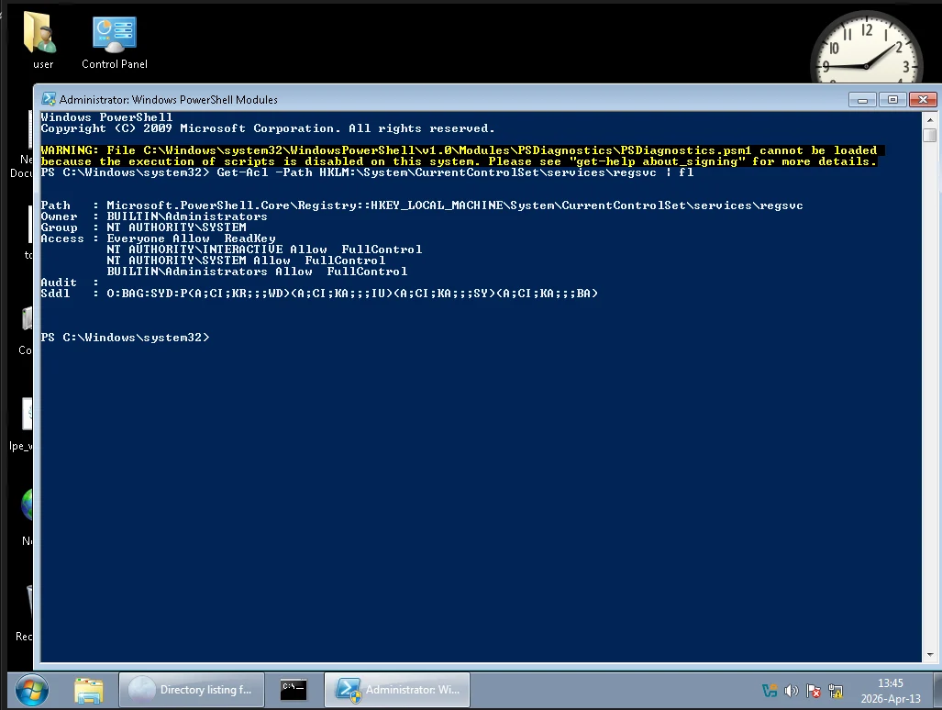
Task: Open the Windows Start orb
Action: pyautogui.click(x=32, y=690)
